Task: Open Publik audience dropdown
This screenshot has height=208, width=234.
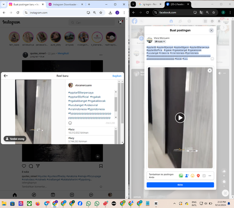Action: (x=160, y=42)
